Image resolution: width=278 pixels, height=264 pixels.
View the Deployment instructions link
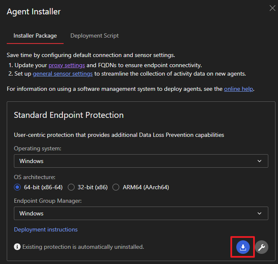click(45, 229)
